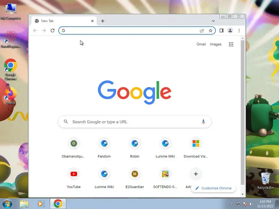
Task: Add a new shortcut with plus icon
Action: [196, 174]
